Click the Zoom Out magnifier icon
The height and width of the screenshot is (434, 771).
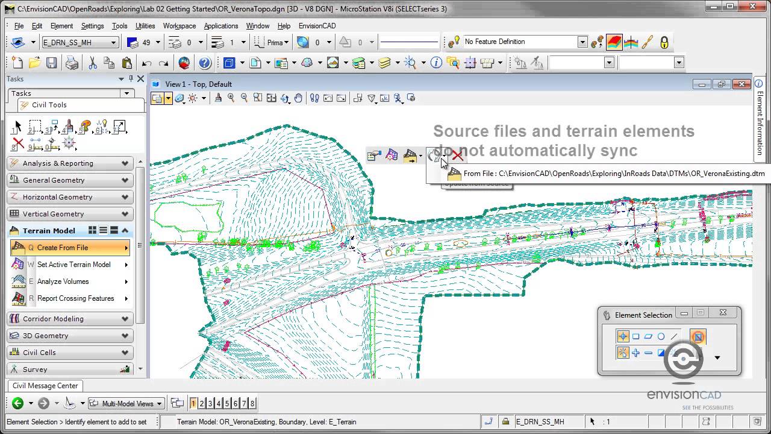click(x=244, y=98)
